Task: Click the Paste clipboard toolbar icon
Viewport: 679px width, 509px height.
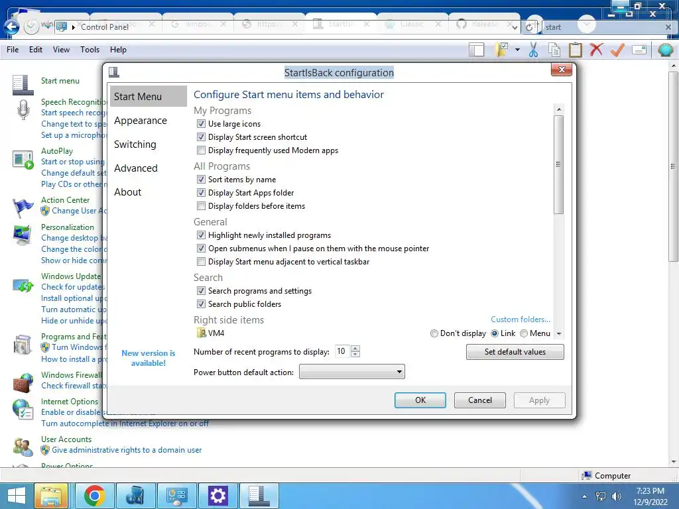Action: tap(575, 50)
